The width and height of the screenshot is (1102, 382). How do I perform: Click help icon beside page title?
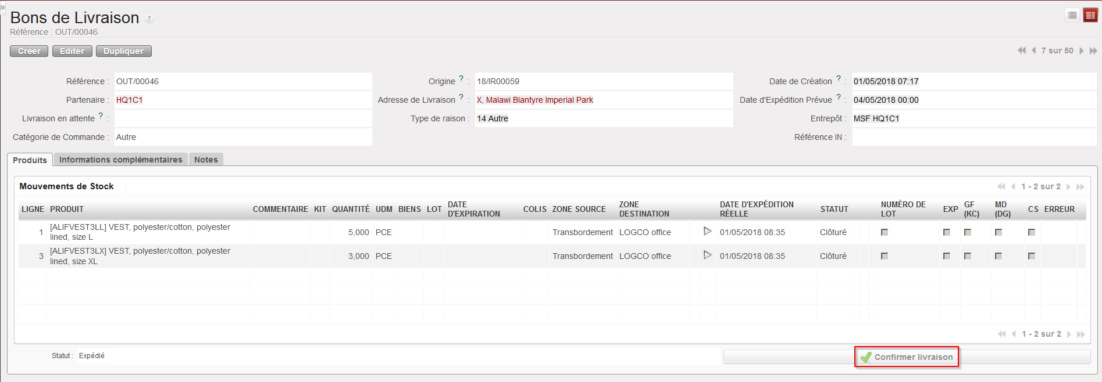149,19
